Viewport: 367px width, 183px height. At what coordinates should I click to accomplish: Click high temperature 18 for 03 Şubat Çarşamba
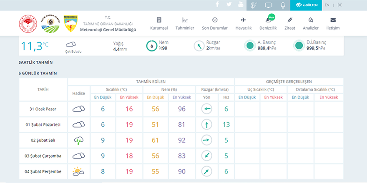(129, 156)
